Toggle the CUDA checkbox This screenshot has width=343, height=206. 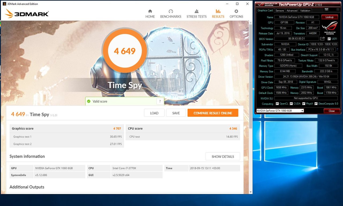[x=291, y=104]
